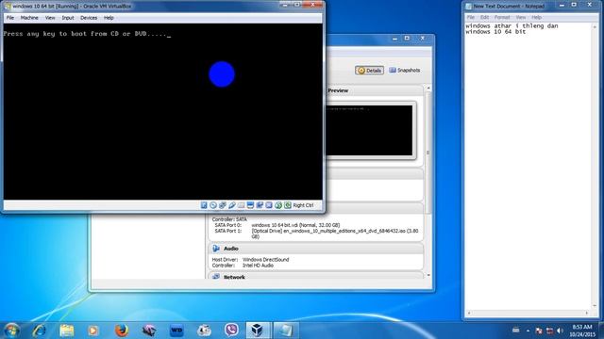Screen dimensions: 604x339
Task: Show hidden system tray icons
Action: click(x=528, y=331)
